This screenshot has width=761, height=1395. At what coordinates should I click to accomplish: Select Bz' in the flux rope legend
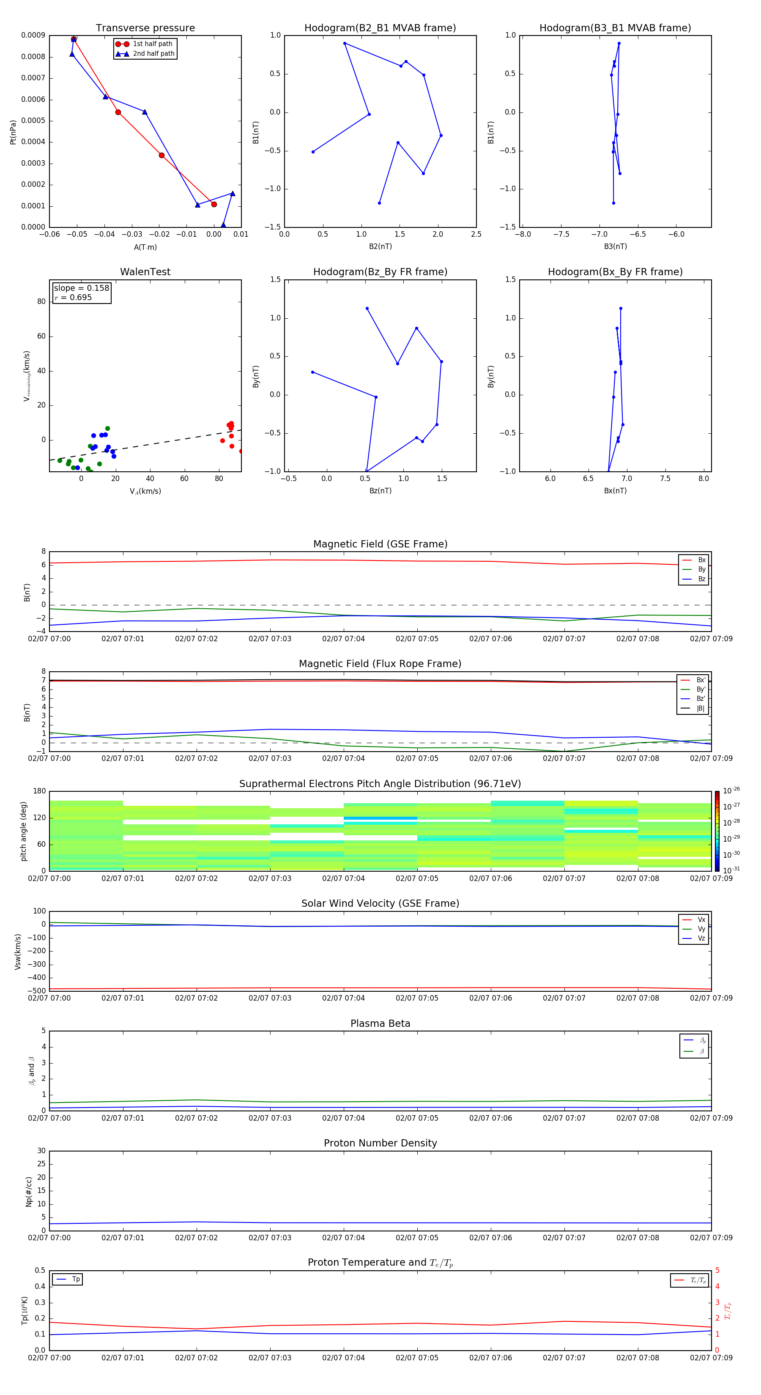[x=693, y=699]
